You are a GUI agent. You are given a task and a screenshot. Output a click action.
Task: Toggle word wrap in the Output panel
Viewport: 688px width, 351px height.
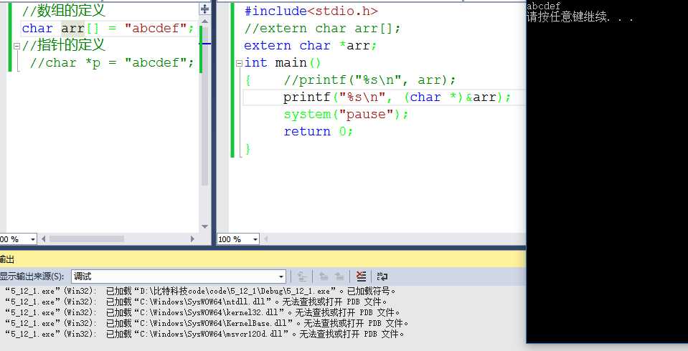tap(382, 277)
